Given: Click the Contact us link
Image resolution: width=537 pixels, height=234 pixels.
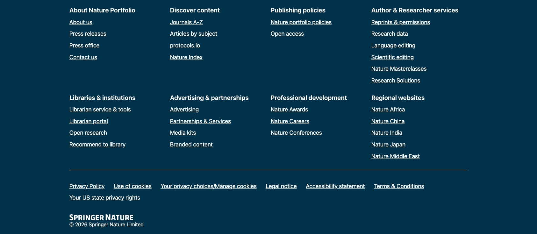Looking at the screenshot, I should pos(83,57).
